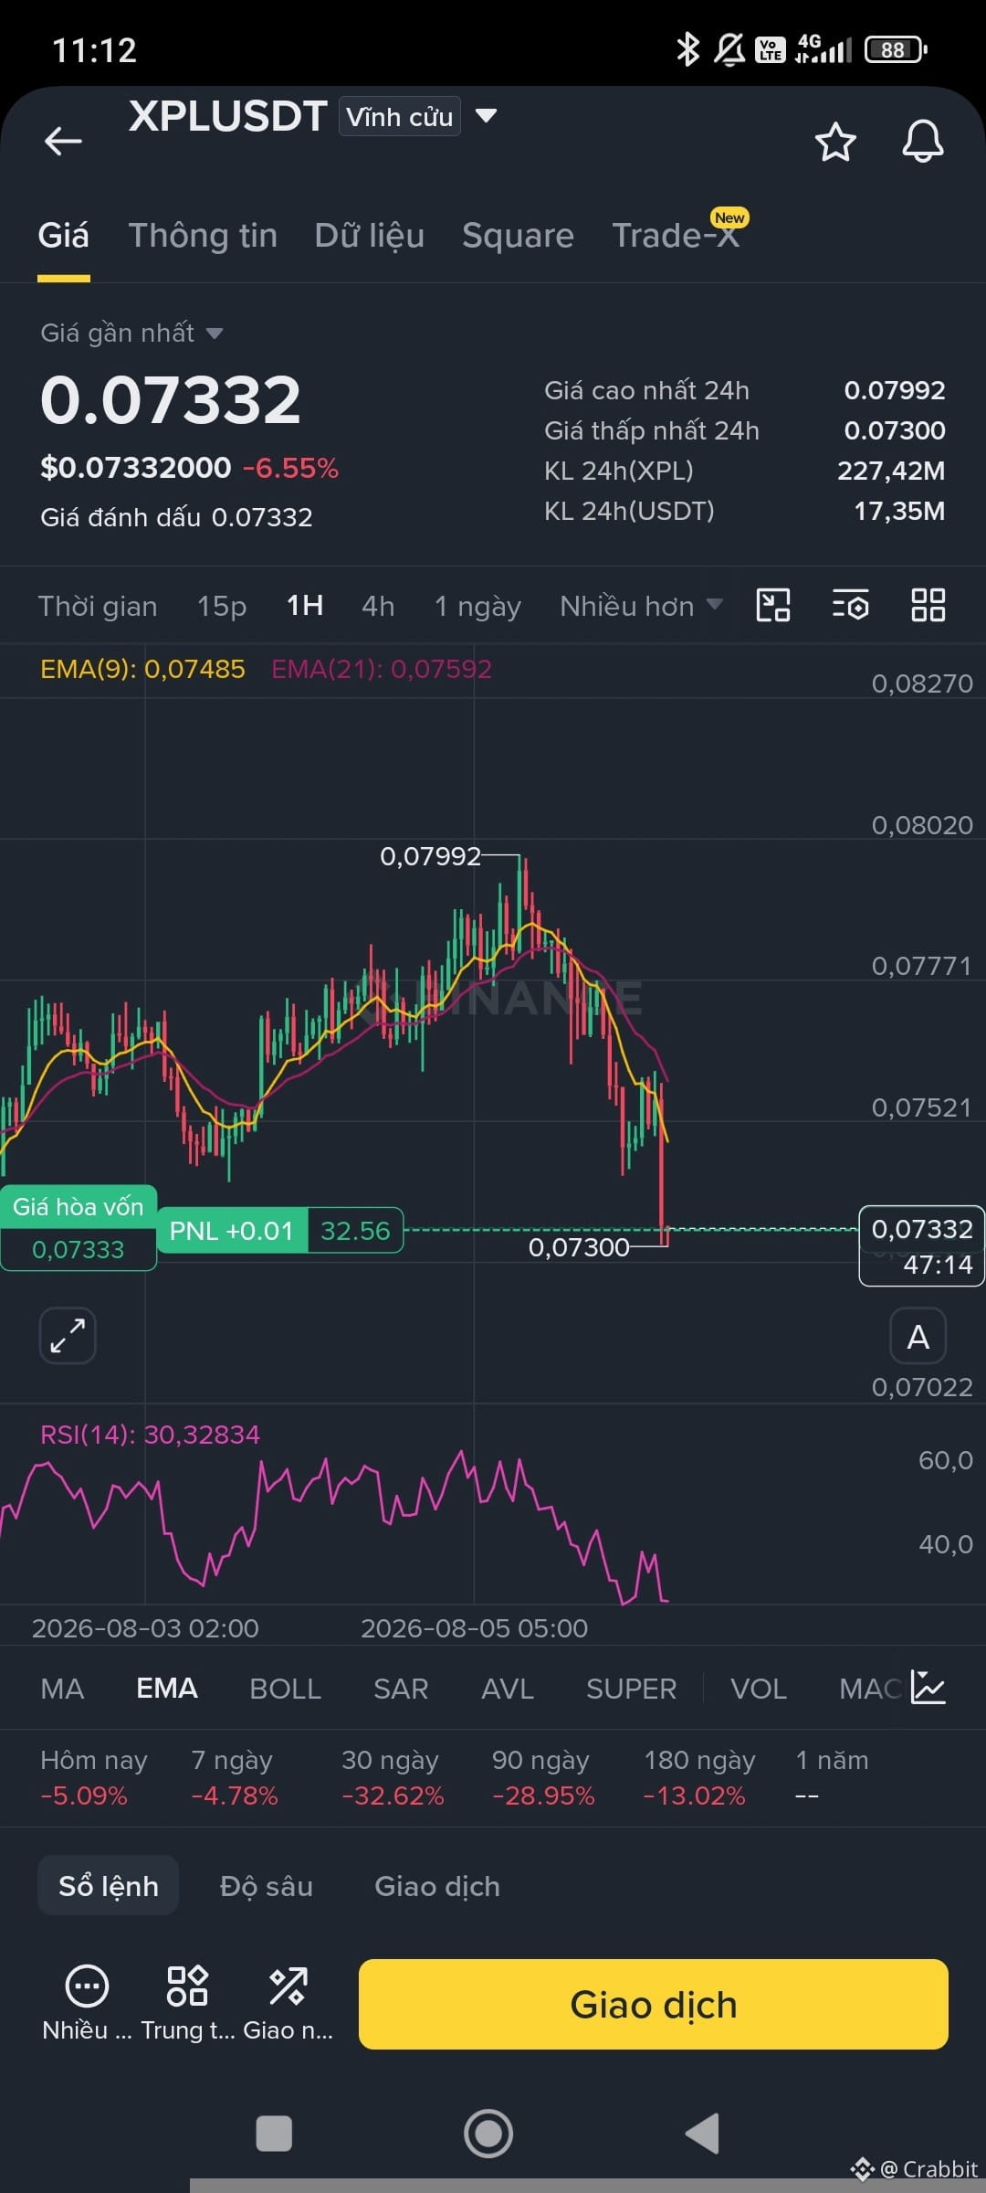Tap the EMA(21) legend value
The width and height of the screenshot is (986, 2193).
382,669
